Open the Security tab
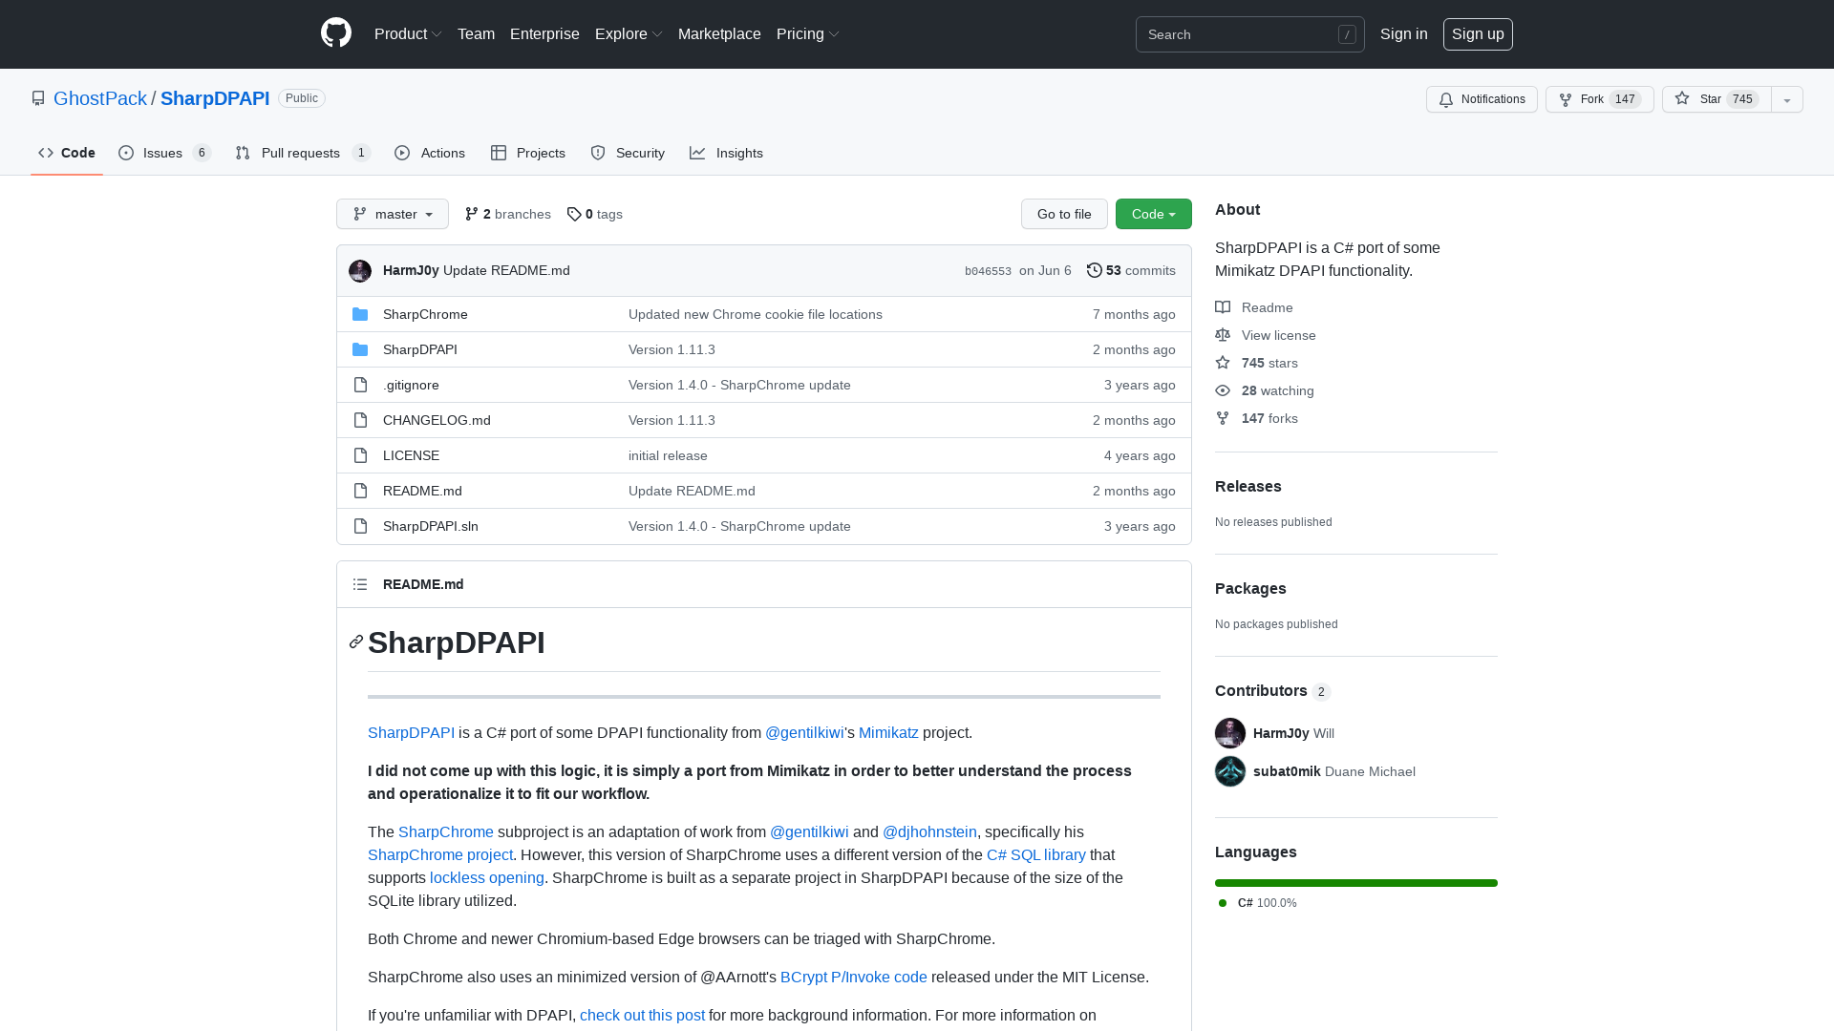This screenshot has width=1834, height=1031. coord(628,153)
